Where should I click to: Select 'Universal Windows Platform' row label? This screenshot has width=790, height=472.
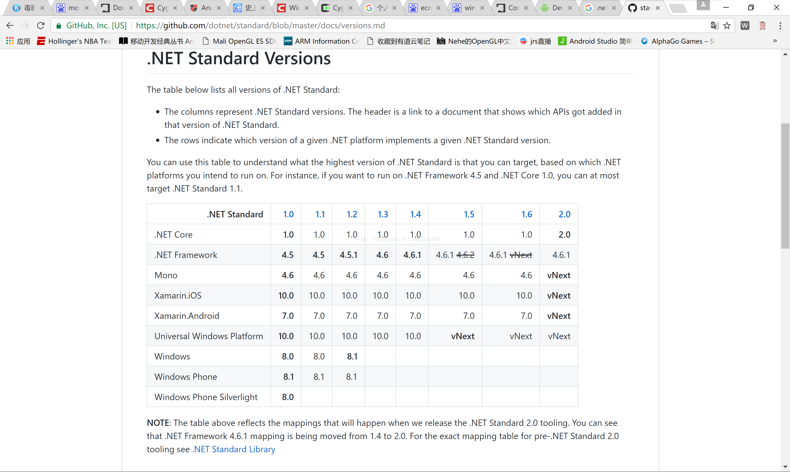coord(208,336)
